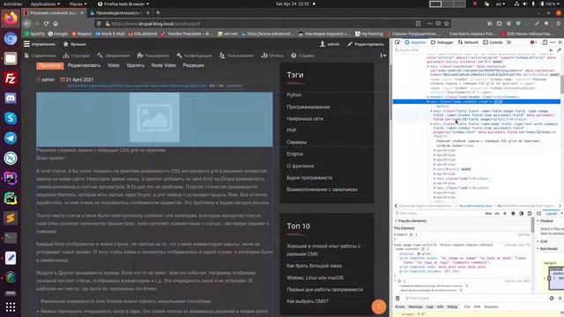This screenshot has height=317, width=564.
Task: Switch to the Debugger tab
Action: 442,42
